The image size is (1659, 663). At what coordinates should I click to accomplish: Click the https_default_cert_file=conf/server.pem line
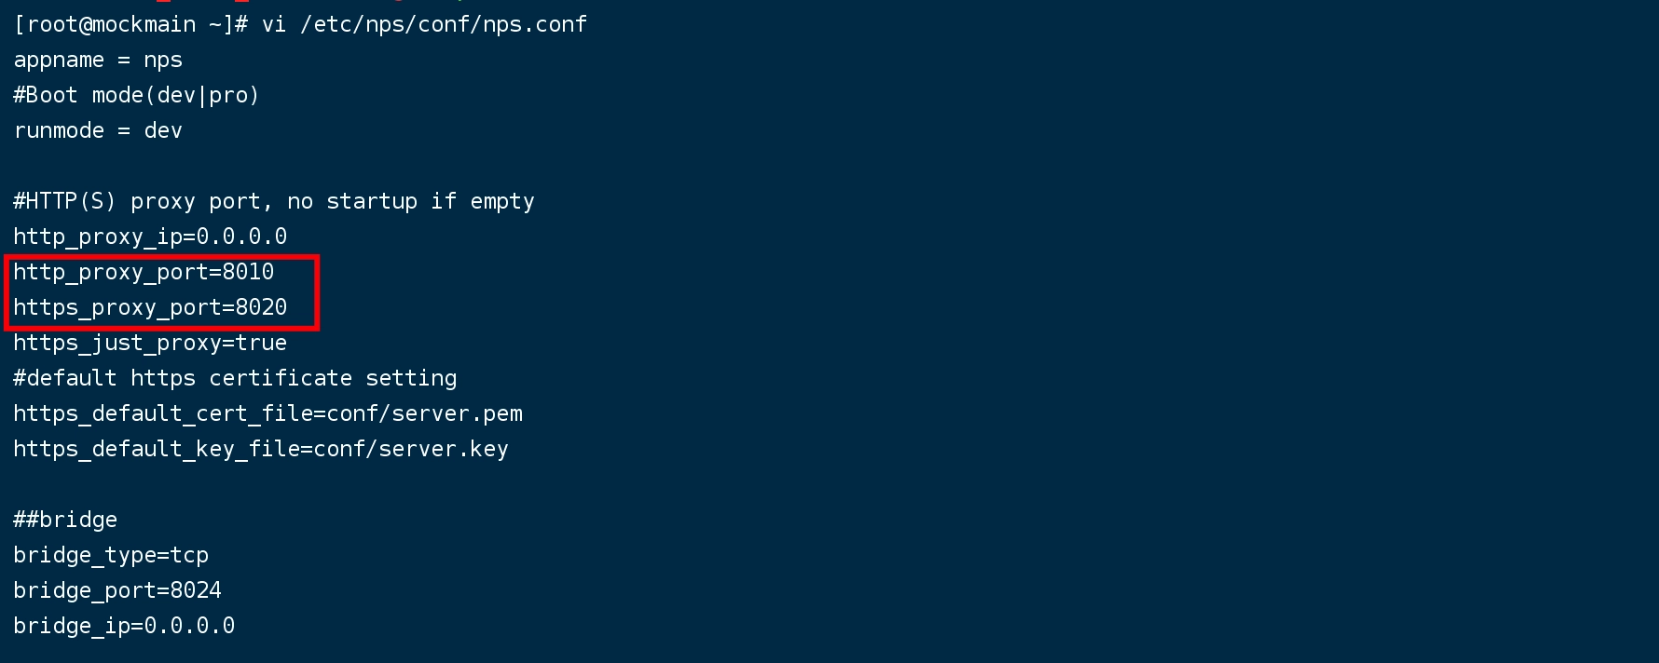(267, 413)
